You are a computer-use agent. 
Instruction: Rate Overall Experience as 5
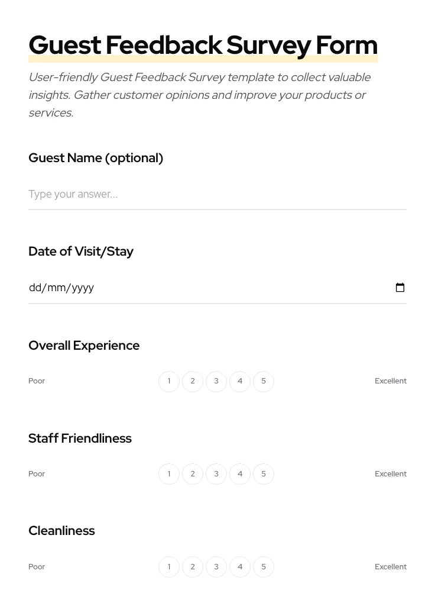[264, 381]
